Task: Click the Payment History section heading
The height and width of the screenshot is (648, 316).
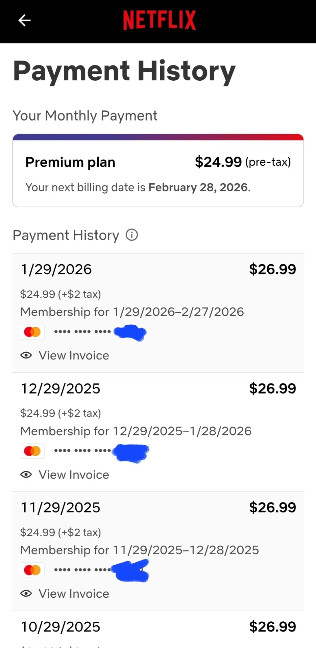Action: (66, 235)
